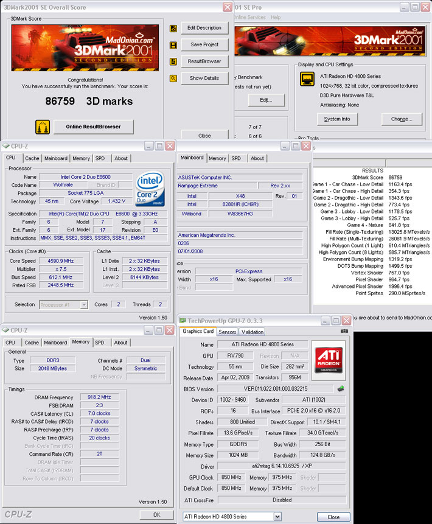Open the Validation tab in GPU-Z
Viewport: 432px width, 524px height.
[253, 332]
